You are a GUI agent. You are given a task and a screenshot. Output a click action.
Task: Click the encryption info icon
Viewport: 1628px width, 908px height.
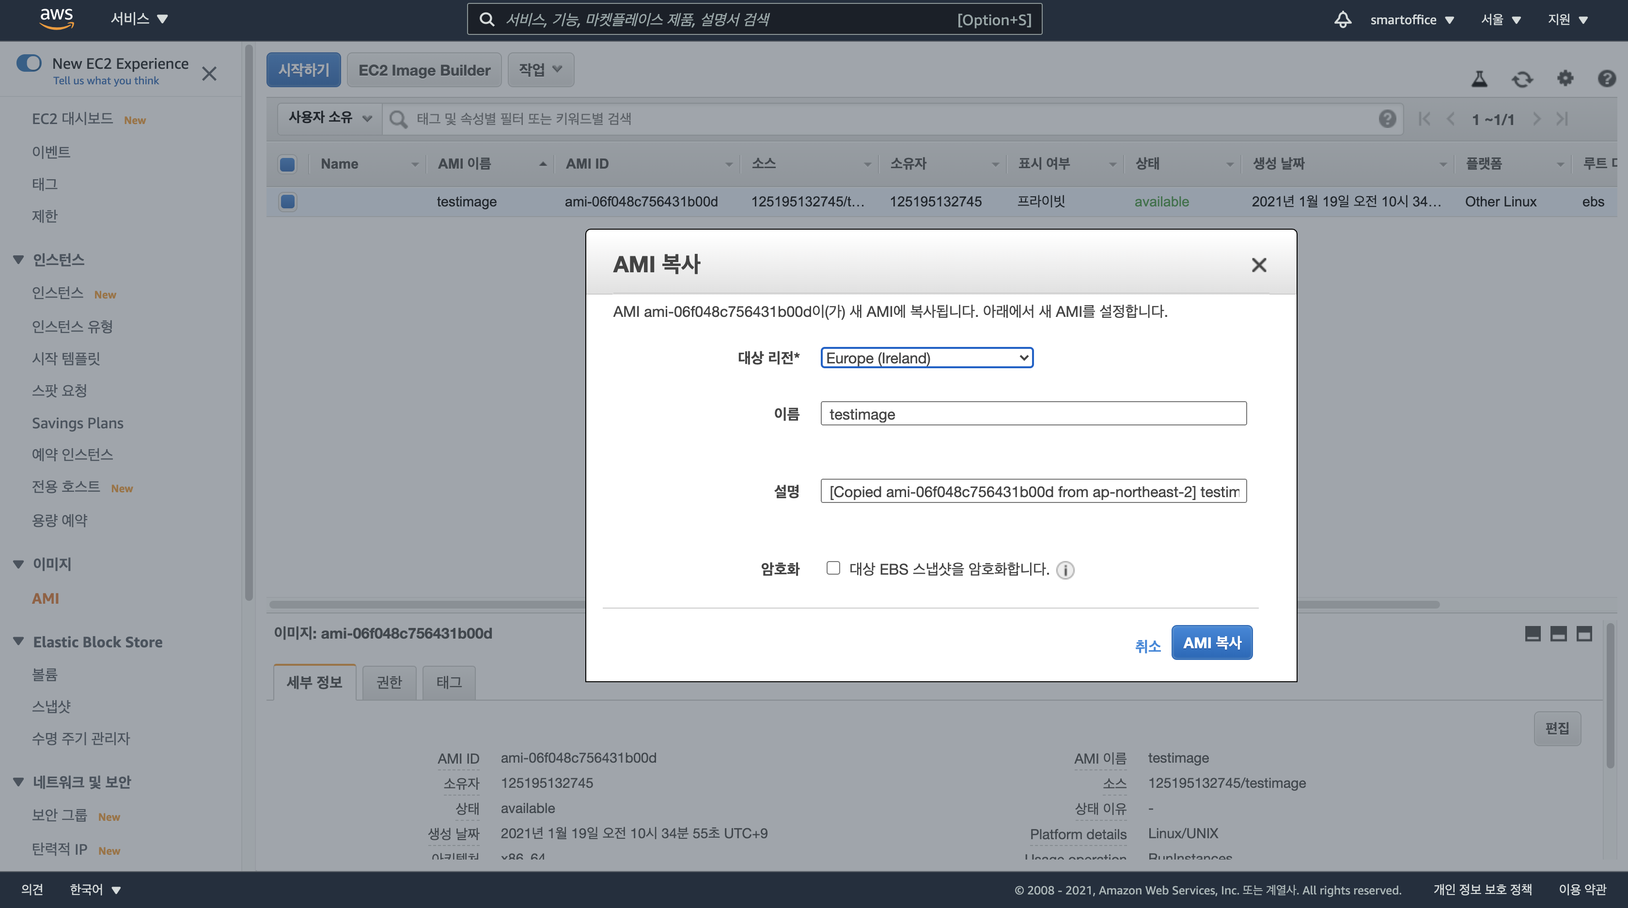coord(1065,570)
